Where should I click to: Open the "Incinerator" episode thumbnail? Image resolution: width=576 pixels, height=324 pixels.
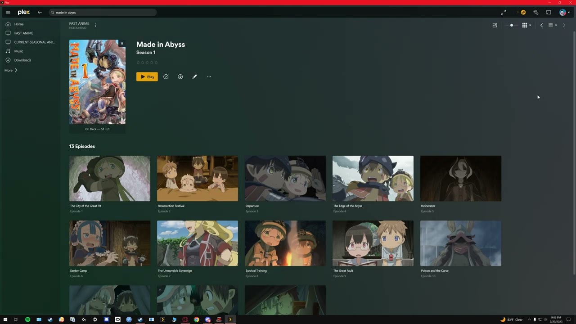(461, 178)
